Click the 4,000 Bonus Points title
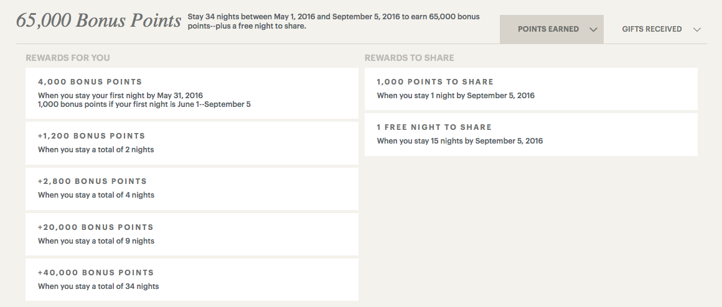Viewport: 722px width, 307px height. pos(90,81)
